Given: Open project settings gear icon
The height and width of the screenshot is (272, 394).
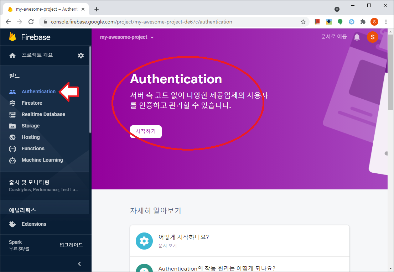Looking at the screenshot, I should [x=81, y=56].
